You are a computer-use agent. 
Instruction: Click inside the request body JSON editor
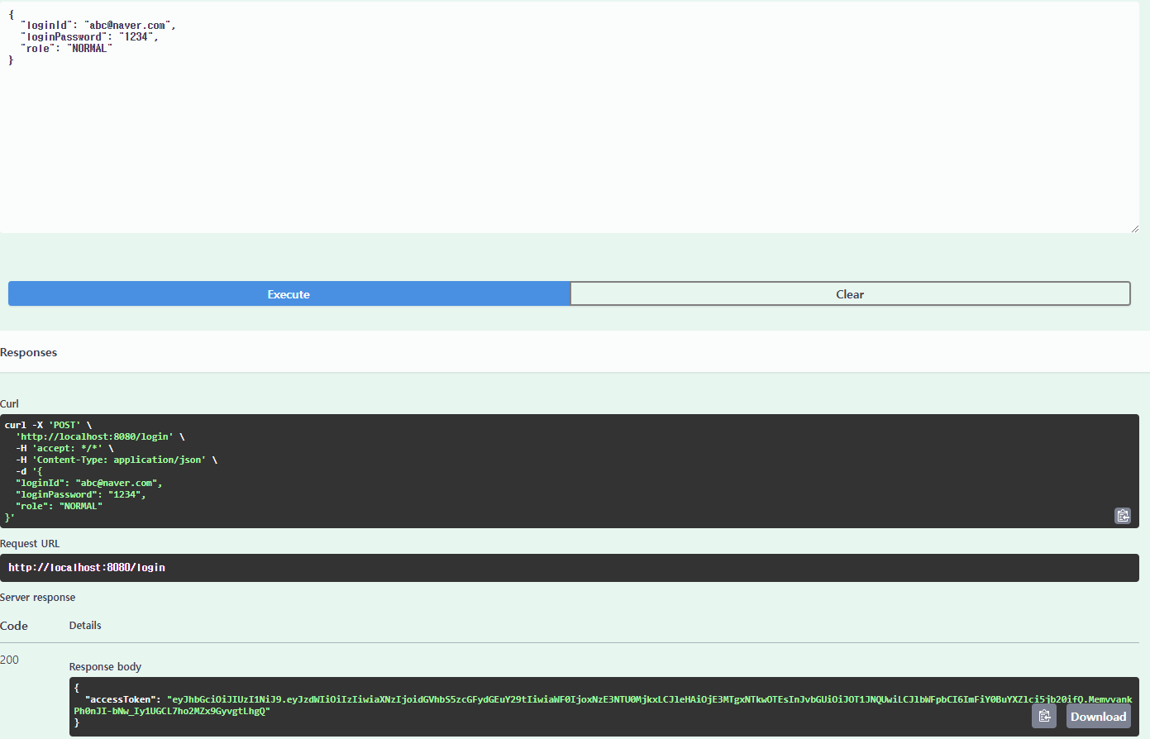(x=570, y=118)
